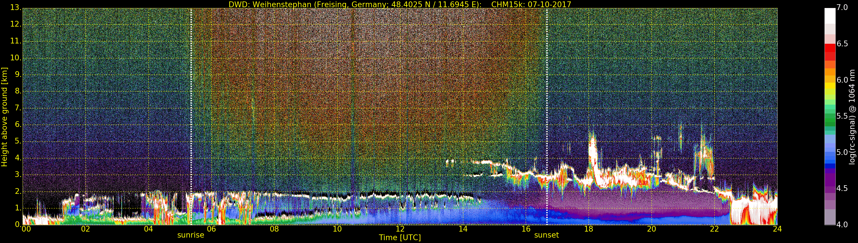
Task: Click the "6." height axis tick label
Action: [18, 124]
